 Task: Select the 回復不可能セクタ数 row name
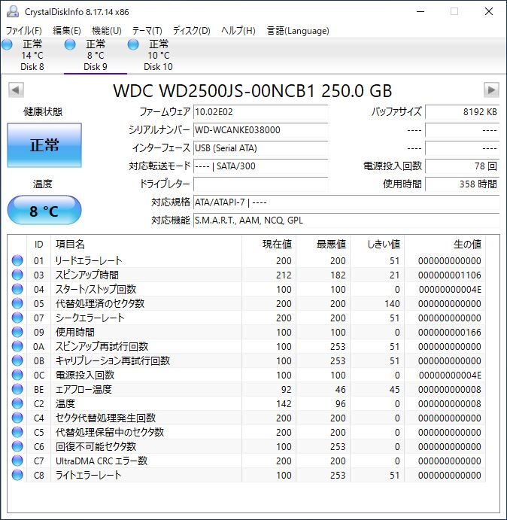click(x=96, y=446)
